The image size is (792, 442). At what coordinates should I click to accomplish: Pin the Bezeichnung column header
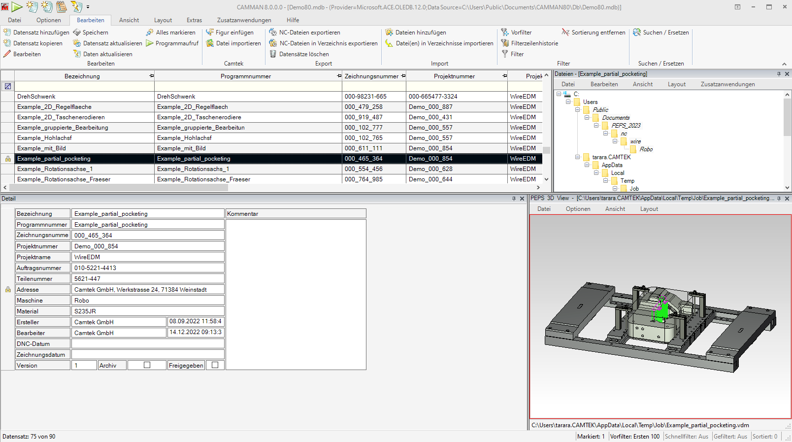click(151, 76)
